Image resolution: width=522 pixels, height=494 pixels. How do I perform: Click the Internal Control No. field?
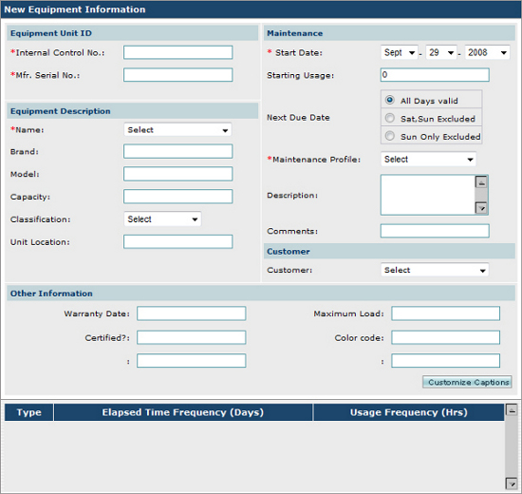click(177, 52)
